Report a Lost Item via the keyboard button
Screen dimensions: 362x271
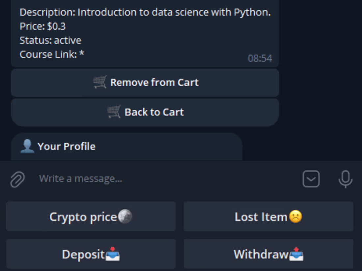(269, 216)
